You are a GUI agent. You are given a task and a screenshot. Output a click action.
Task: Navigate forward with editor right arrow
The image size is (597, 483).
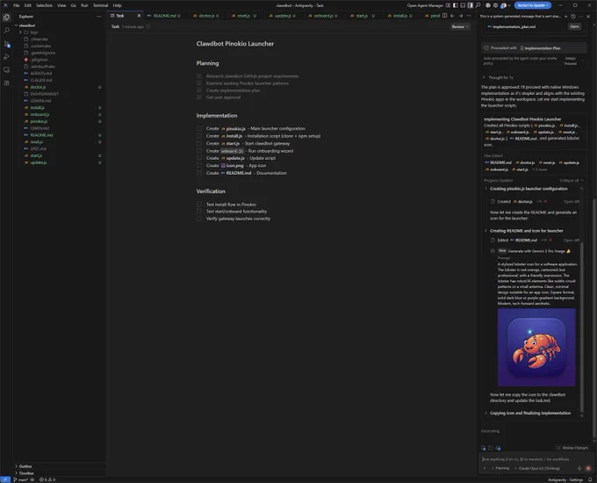461,16
